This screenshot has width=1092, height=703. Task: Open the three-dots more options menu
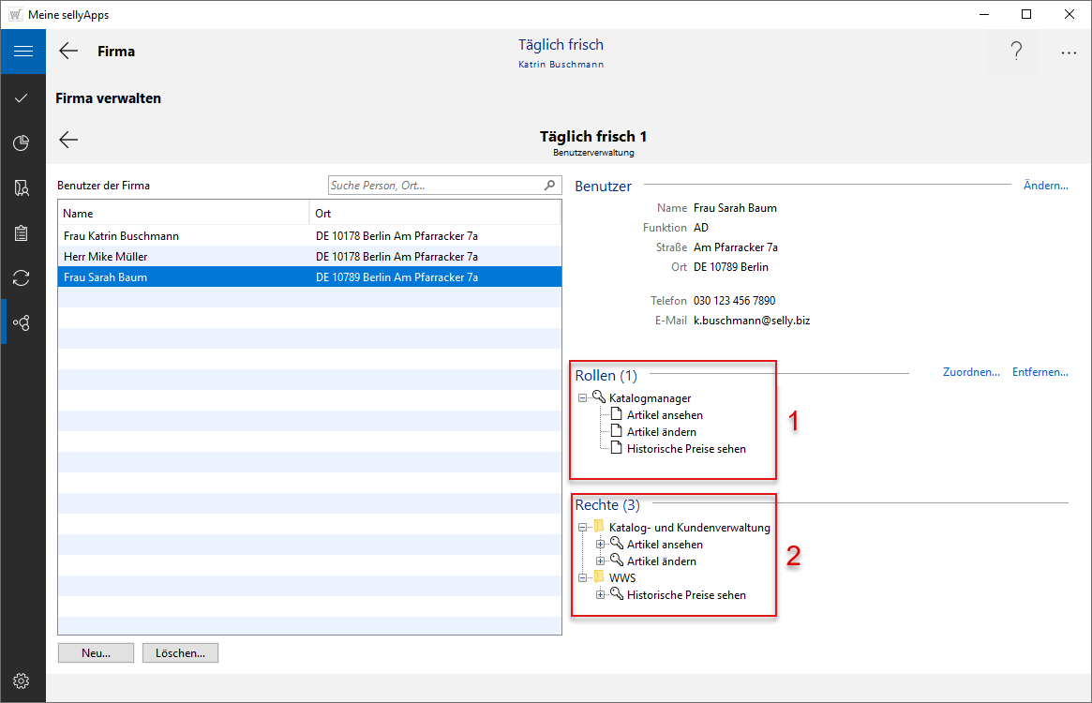pyautogui.click(x=1069, y=53)
